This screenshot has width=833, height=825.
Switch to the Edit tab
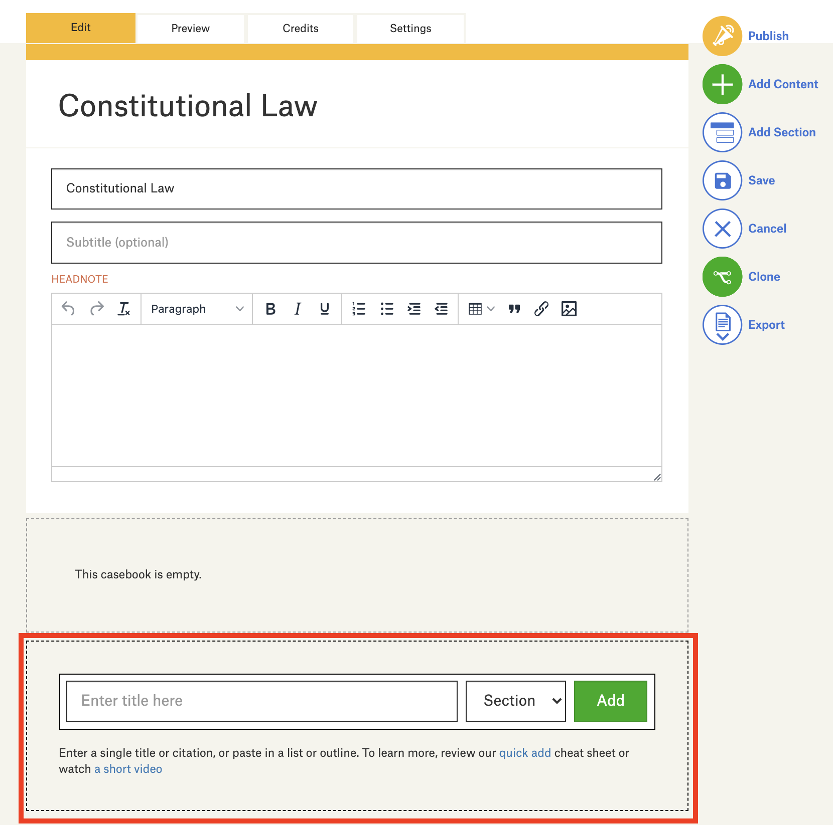click(81, 28)
